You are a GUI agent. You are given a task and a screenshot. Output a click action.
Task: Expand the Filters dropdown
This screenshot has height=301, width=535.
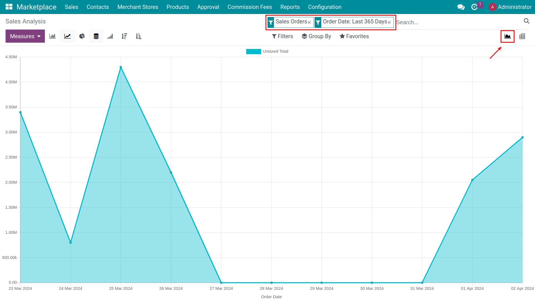click(x=282, y=36)
